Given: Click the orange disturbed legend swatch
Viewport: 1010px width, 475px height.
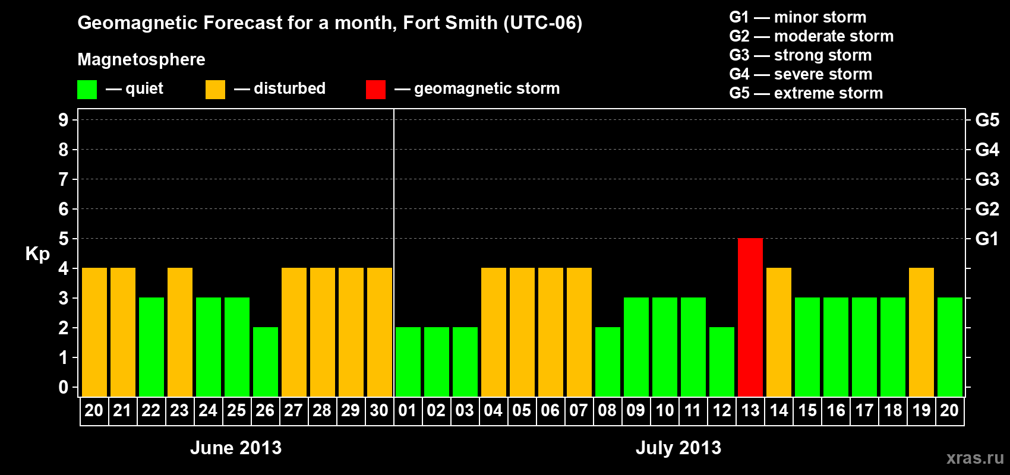Looking at the screenshot, I should [215, 90].
